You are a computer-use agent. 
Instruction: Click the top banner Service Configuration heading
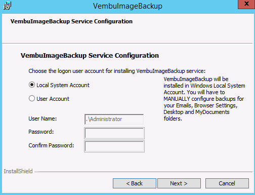pos(71,21)
